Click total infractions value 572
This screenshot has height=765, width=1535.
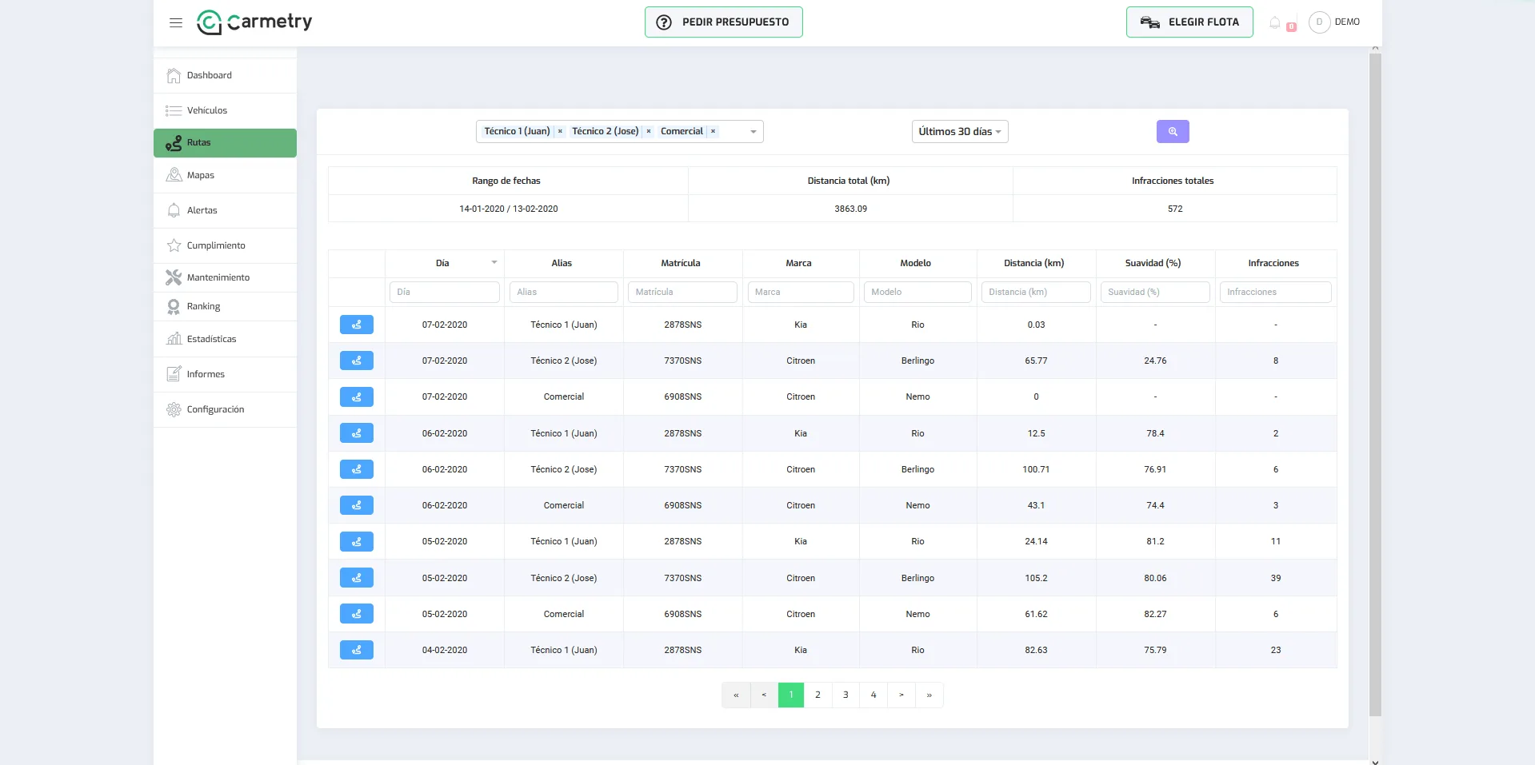pos(1175,209)
